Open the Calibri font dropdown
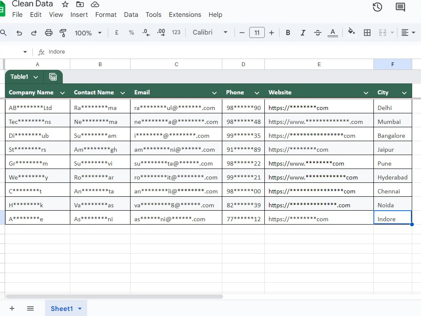This screenshot has height=316, width=421. coord(210,32)
